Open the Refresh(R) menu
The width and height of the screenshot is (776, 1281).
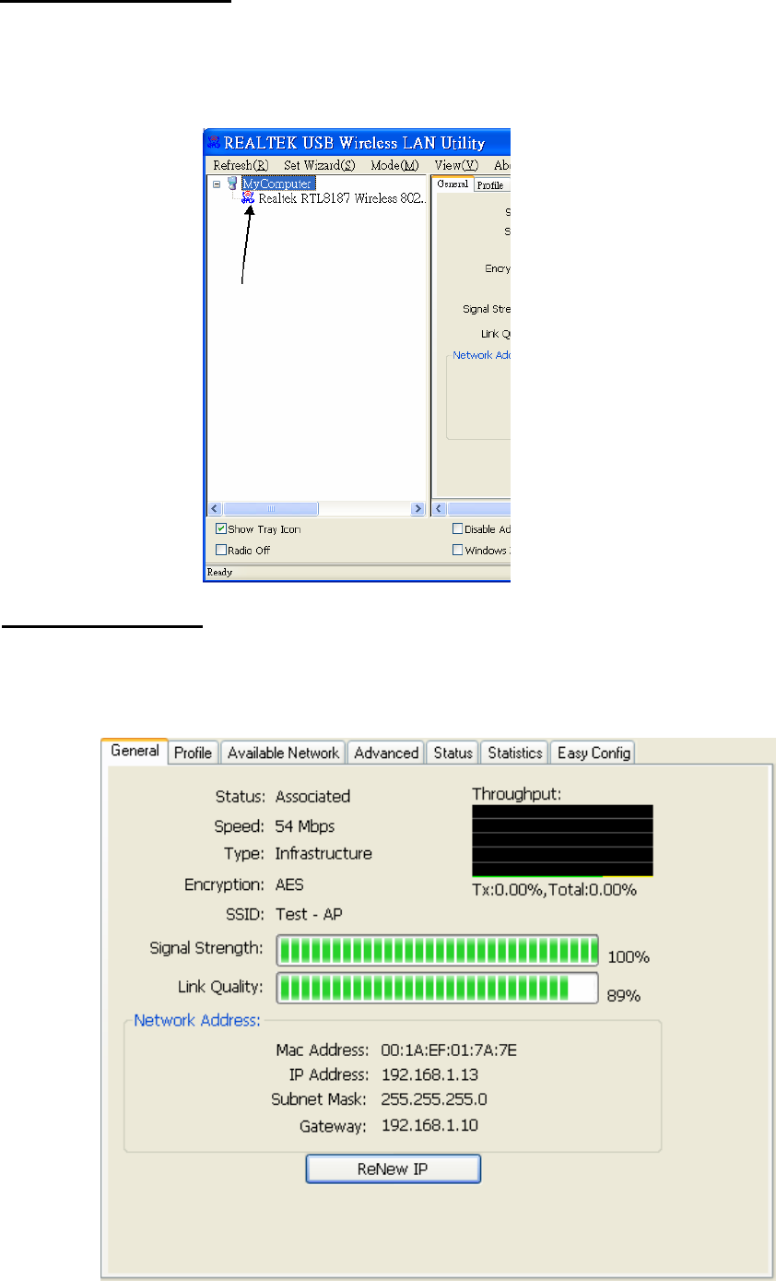pyautogui.click(x=241, y=165)
